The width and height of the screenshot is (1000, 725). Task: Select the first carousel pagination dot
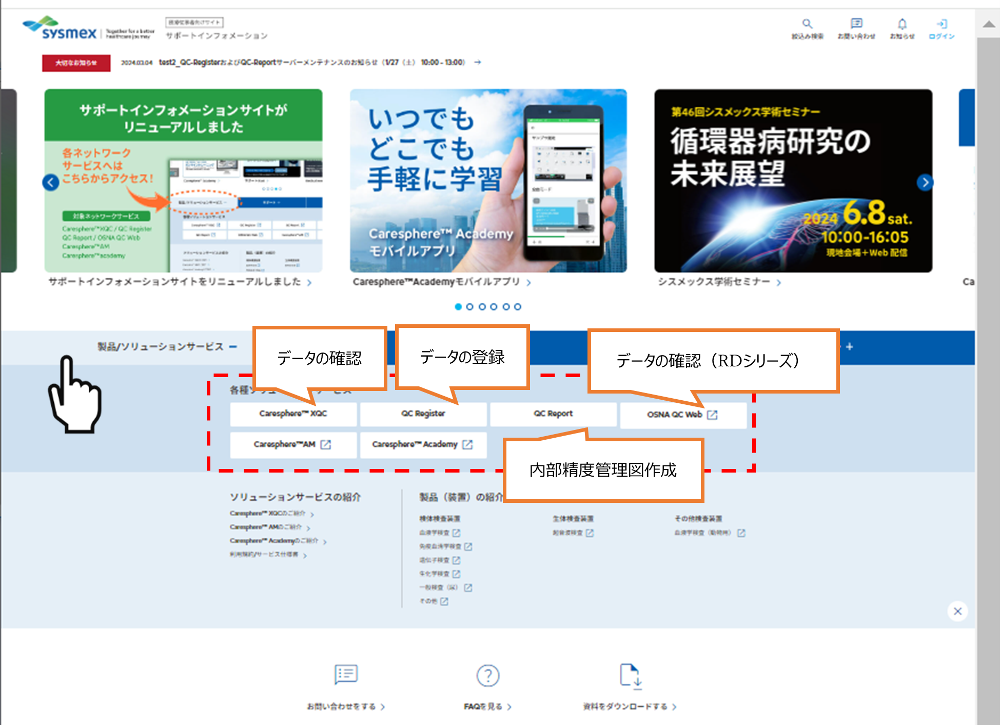tap(458, 307)
